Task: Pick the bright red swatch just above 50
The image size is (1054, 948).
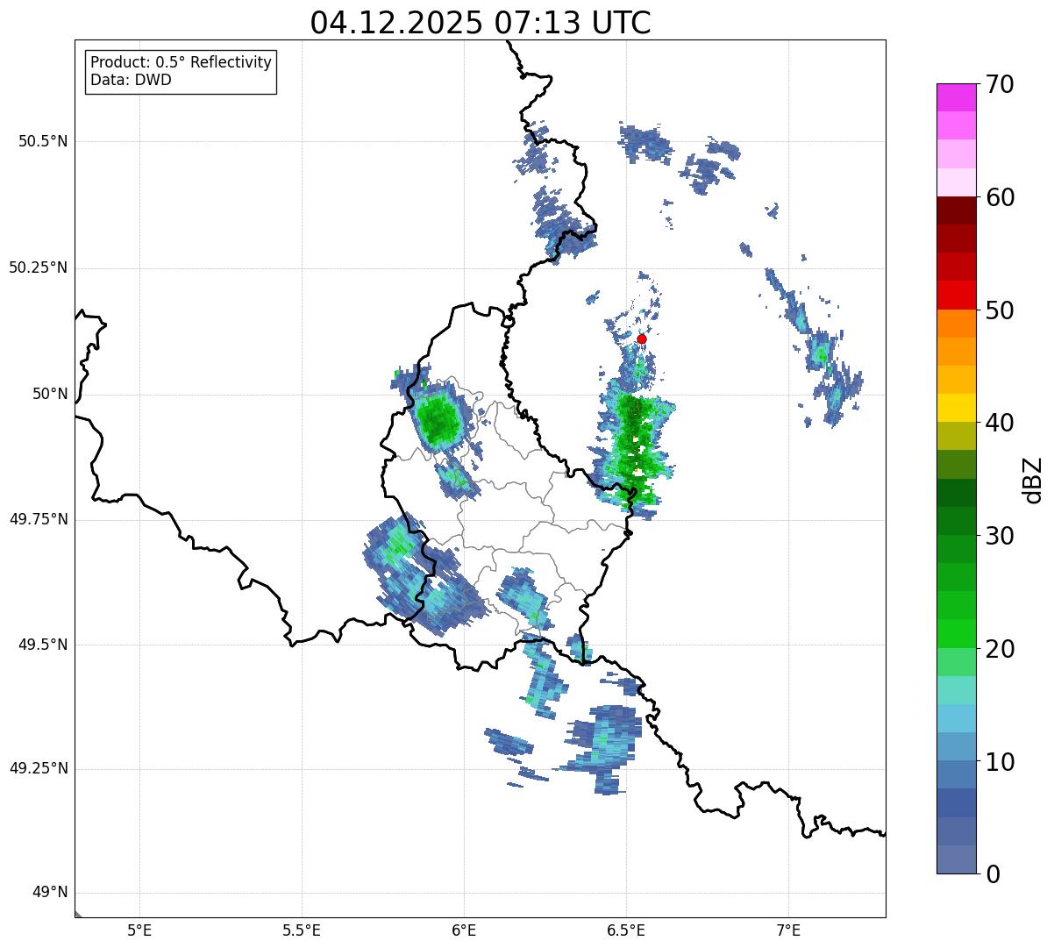Action: click(x=957, y=295)
